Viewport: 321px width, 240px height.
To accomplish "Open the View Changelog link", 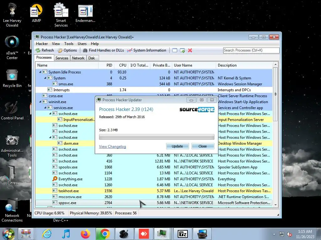I will 113,147.
